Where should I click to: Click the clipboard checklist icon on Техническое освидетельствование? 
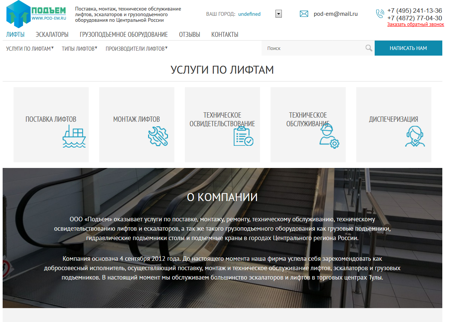pos(243,136)
